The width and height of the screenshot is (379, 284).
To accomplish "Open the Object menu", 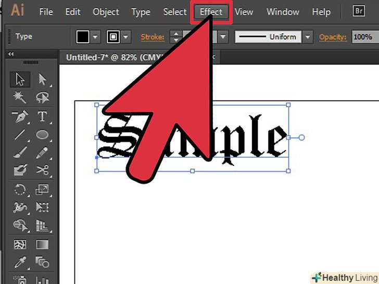I will [106, 11].
